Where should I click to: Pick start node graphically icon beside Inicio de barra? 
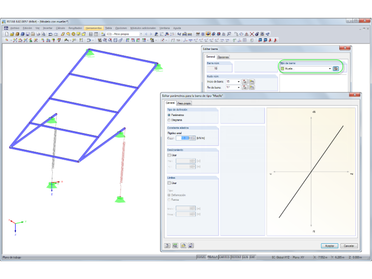tap(245, 82)
